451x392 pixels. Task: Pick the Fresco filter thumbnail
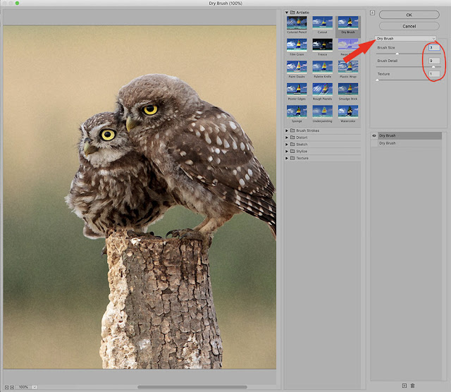coord(322,45)
